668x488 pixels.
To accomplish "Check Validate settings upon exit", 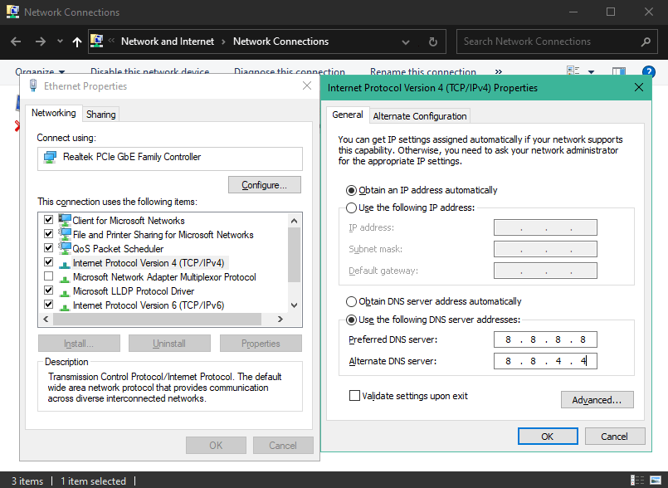I will (x=354, y=397).
